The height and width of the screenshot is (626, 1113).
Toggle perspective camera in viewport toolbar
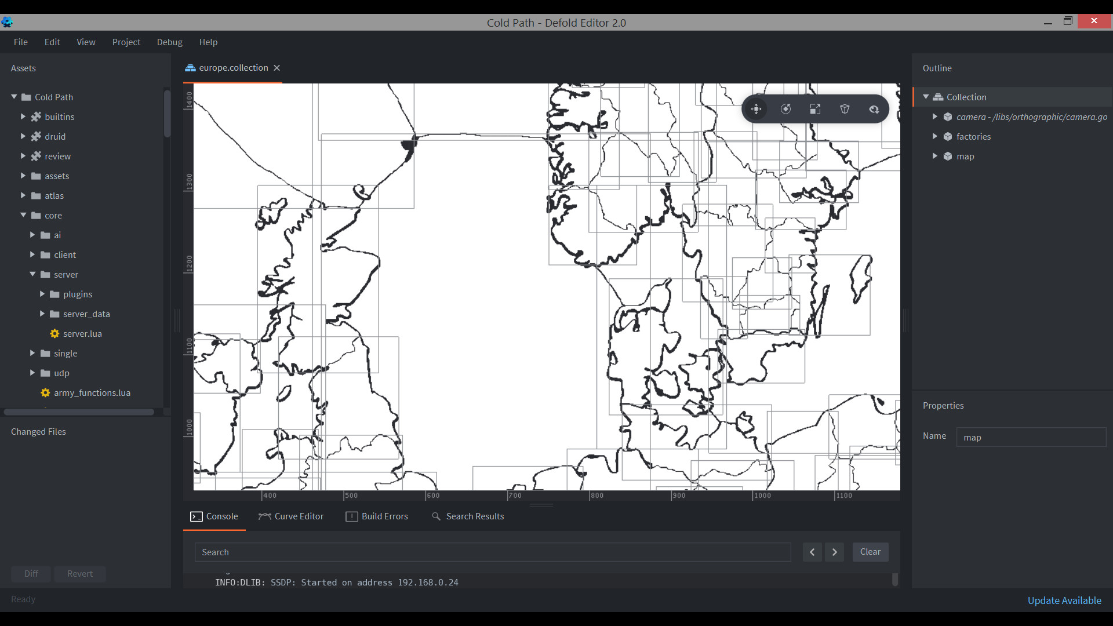[x=845, y=109]
